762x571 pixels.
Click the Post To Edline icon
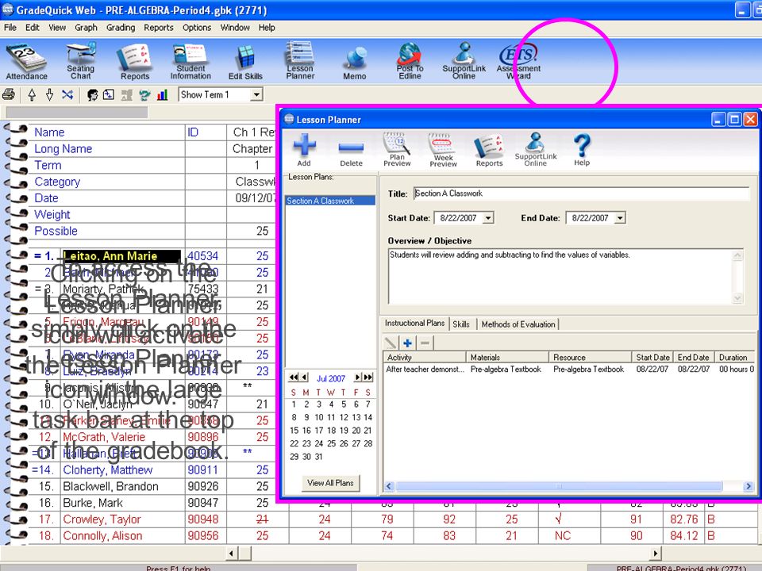[410, 61]
